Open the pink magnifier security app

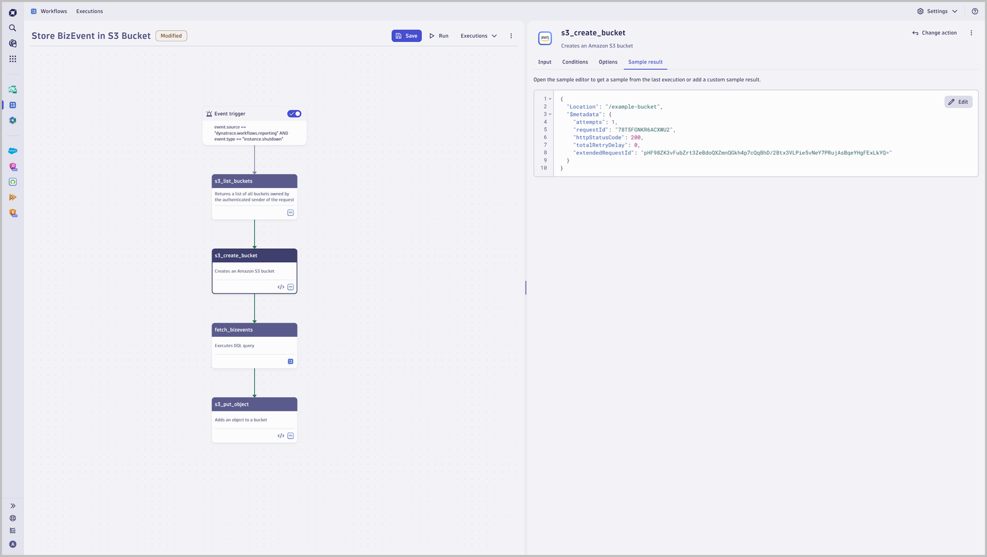[x=12, y=167]
